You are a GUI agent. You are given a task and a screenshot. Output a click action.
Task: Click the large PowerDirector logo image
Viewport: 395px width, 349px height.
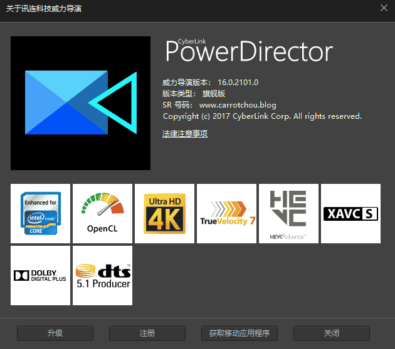[x=81, y=103]
